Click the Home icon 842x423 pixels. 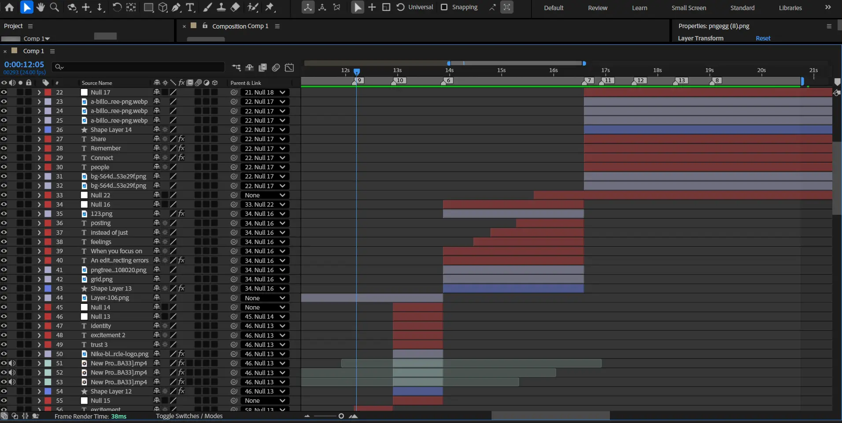pyautogui.click(x=9, y=7)
